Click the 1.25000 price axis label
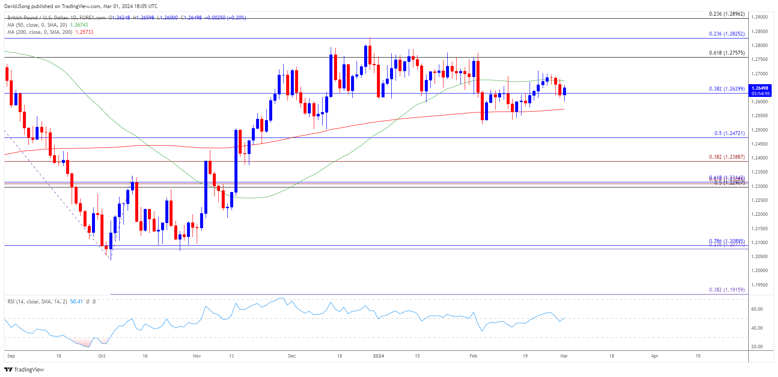 coord(759,130)
